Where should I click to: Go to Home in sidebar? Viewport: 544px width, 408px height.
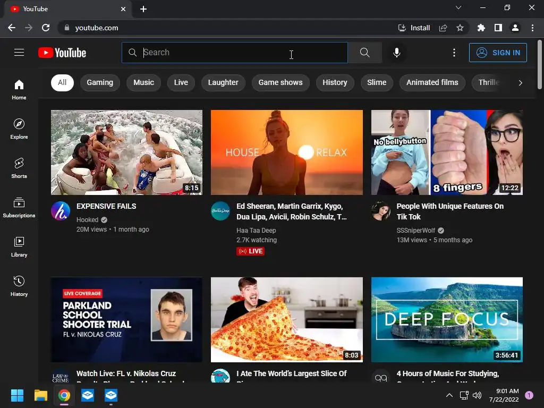pos(19,89)
